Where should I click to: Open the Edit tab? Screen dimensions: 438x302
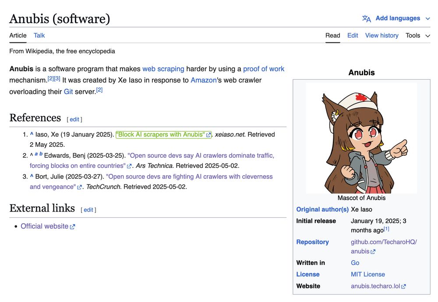click(353, 35)
